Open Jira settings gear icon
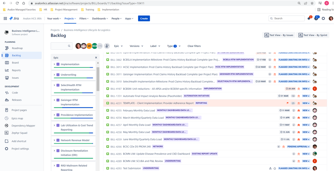The width and height of the screenshot is (334, 171). [x=323, y=18]
